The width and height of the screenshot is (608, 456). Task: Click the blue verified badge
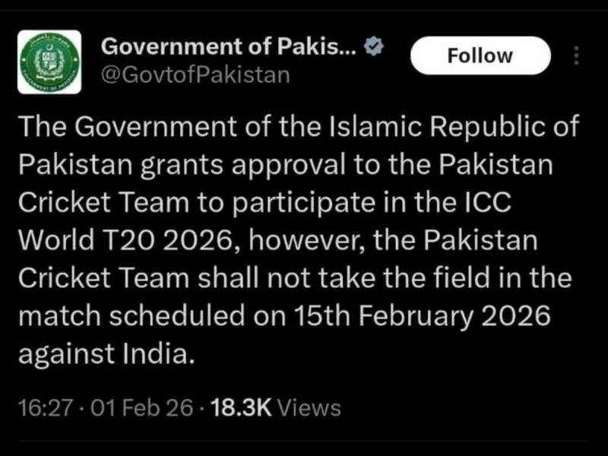[x=373, y=46]
